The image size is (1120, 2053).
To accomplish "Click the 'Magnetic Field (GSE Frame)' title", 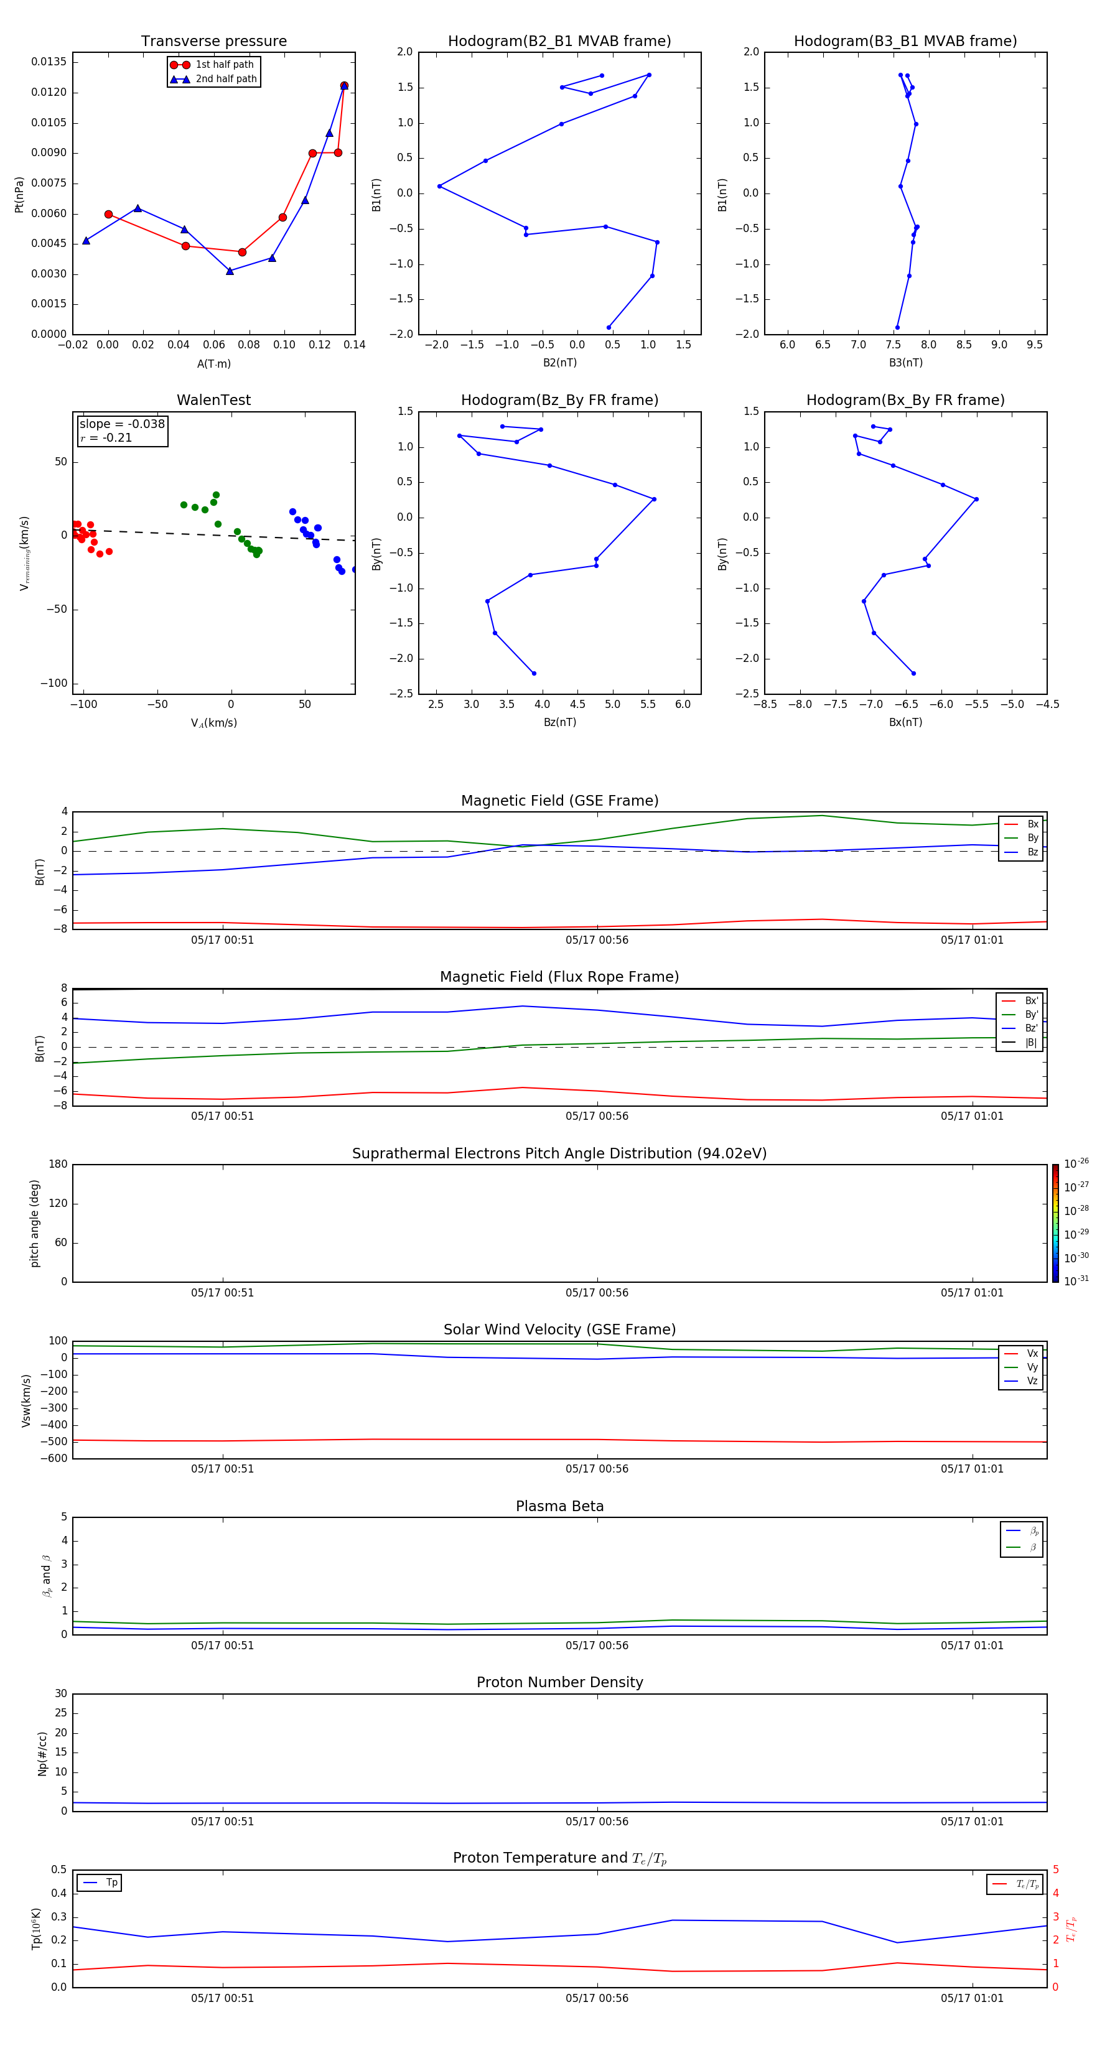I will [x=559, y=801].
